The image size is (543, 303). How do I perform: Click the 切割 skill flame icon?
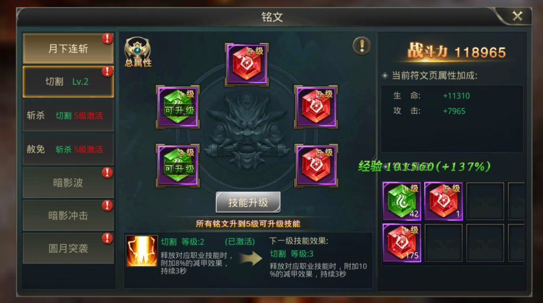(x=141, y=251)
